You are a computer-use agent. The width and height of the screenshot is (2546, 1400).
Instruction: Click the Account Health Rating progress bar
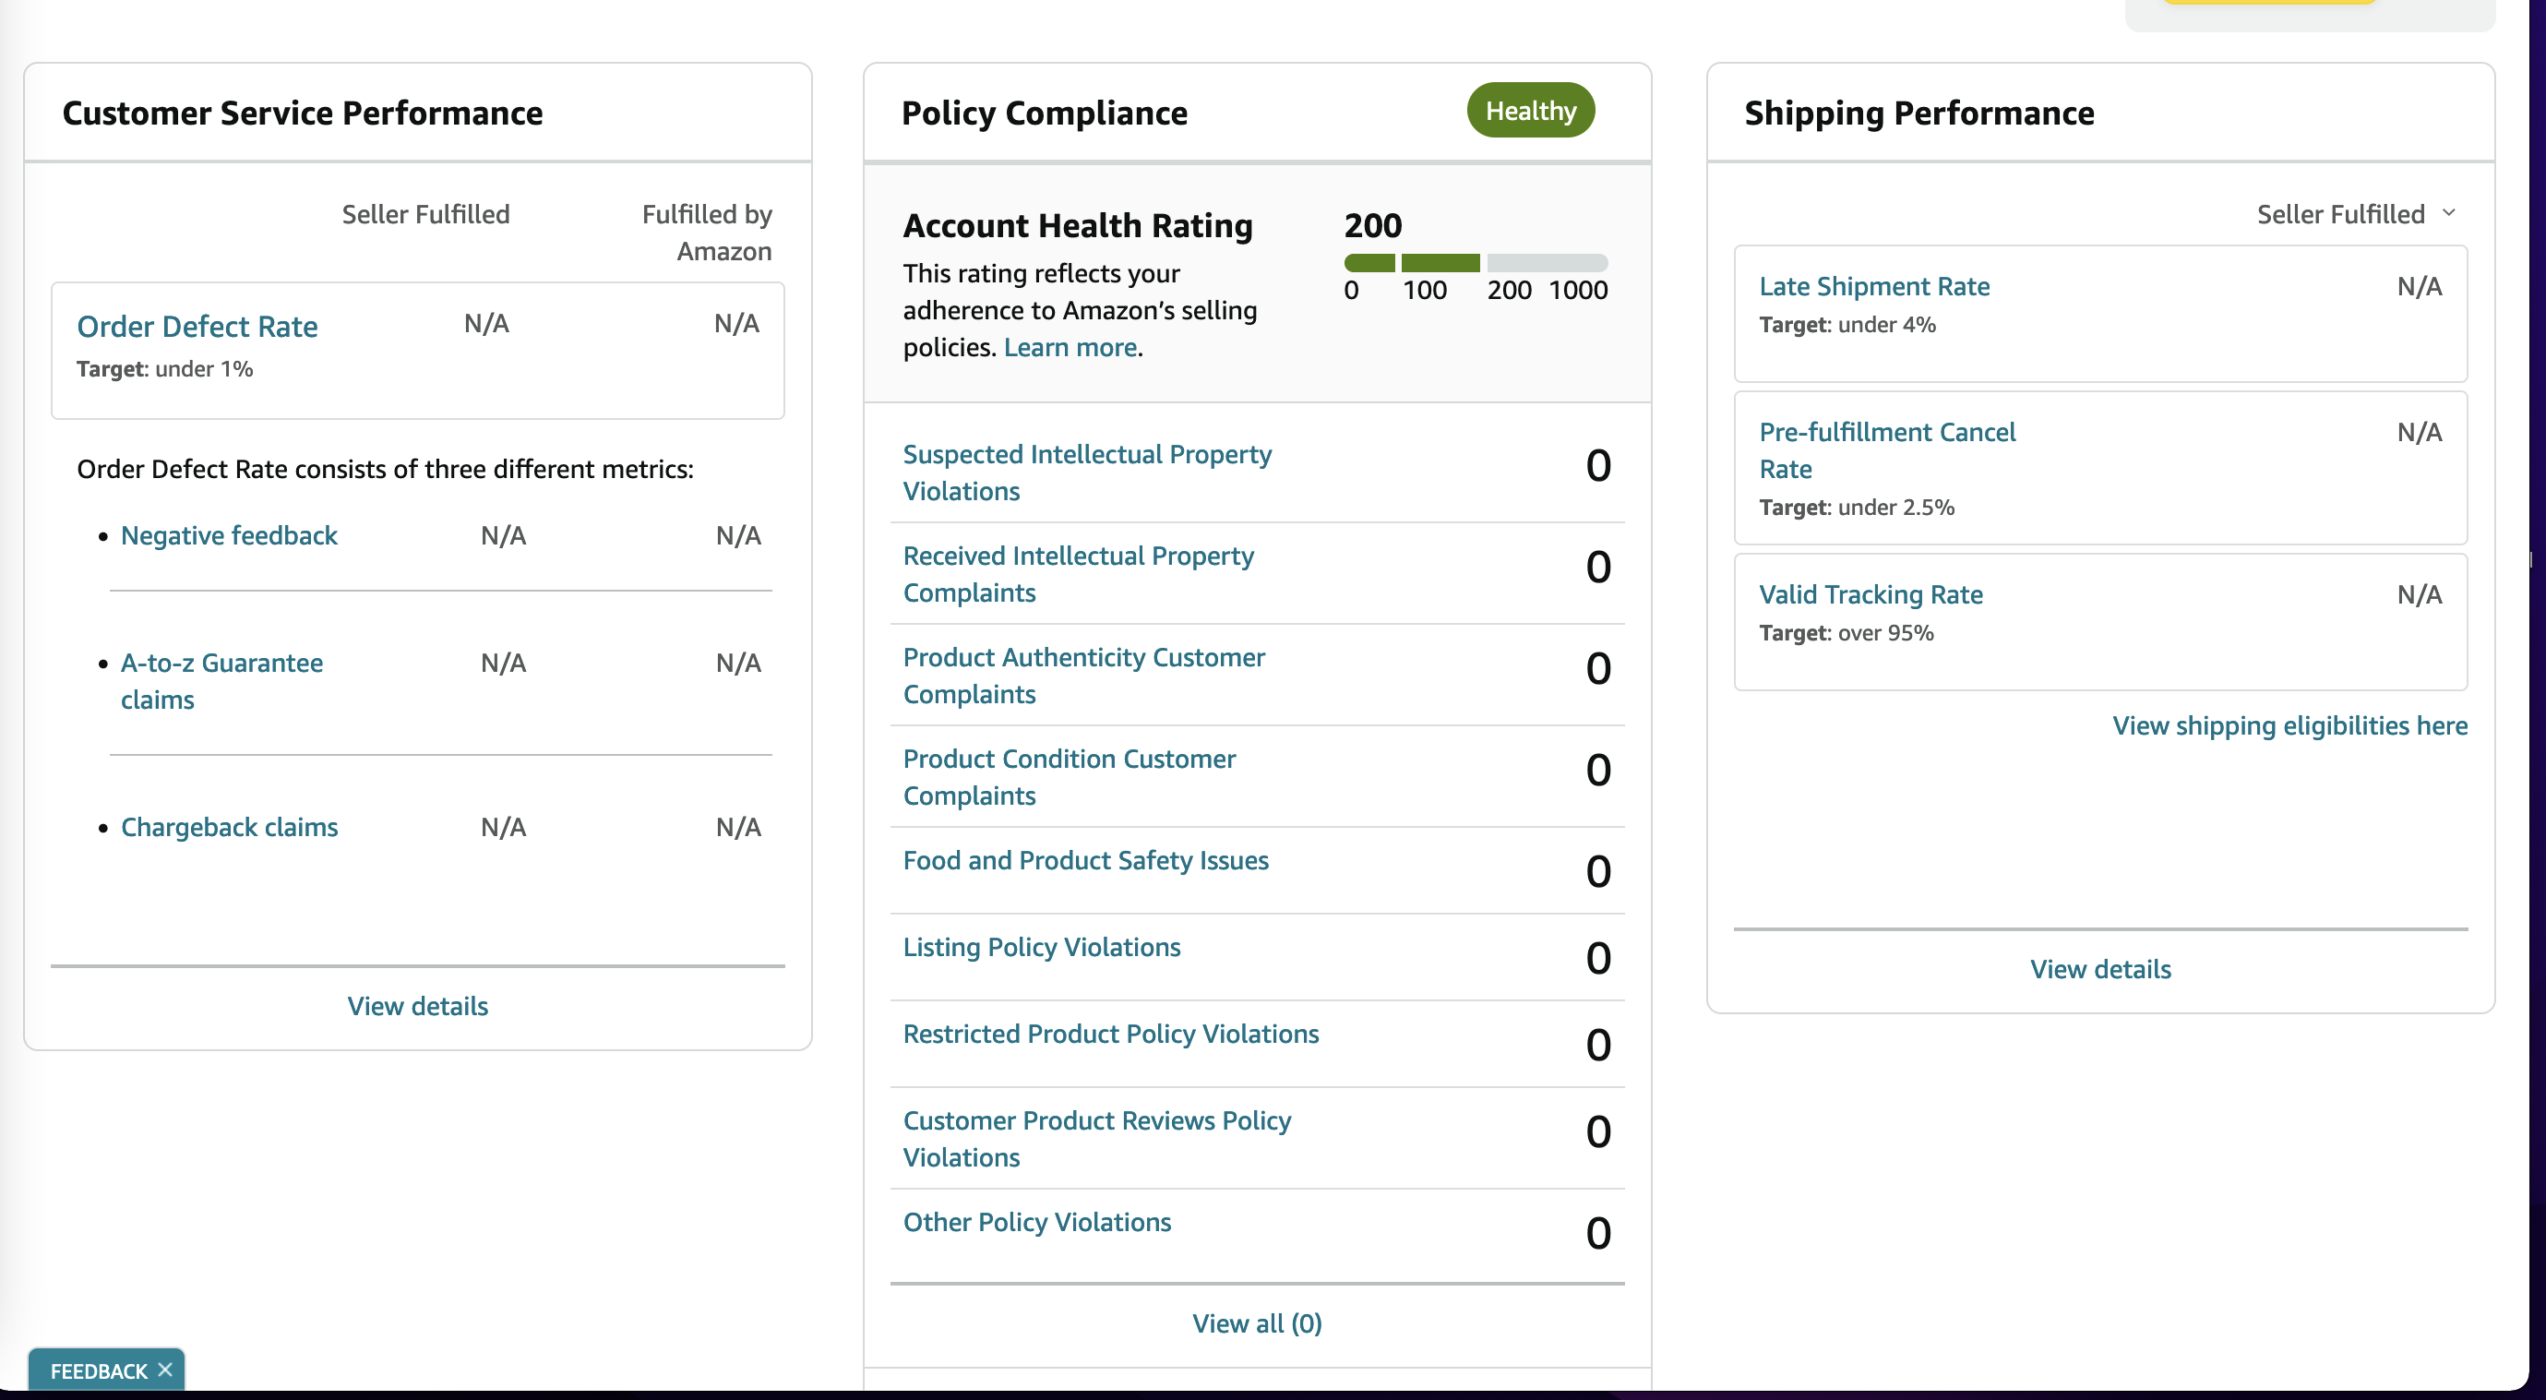1476,262
